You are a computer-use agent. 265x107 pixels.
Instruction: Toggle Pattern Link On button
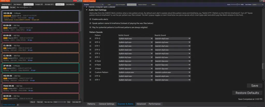pyautogui.click(x=28, y=4)
